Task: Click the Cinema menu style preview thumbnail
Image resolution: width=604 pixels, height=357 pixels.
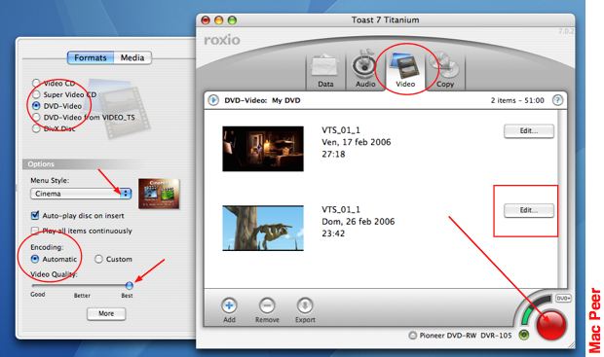Action: coord(159,194)
